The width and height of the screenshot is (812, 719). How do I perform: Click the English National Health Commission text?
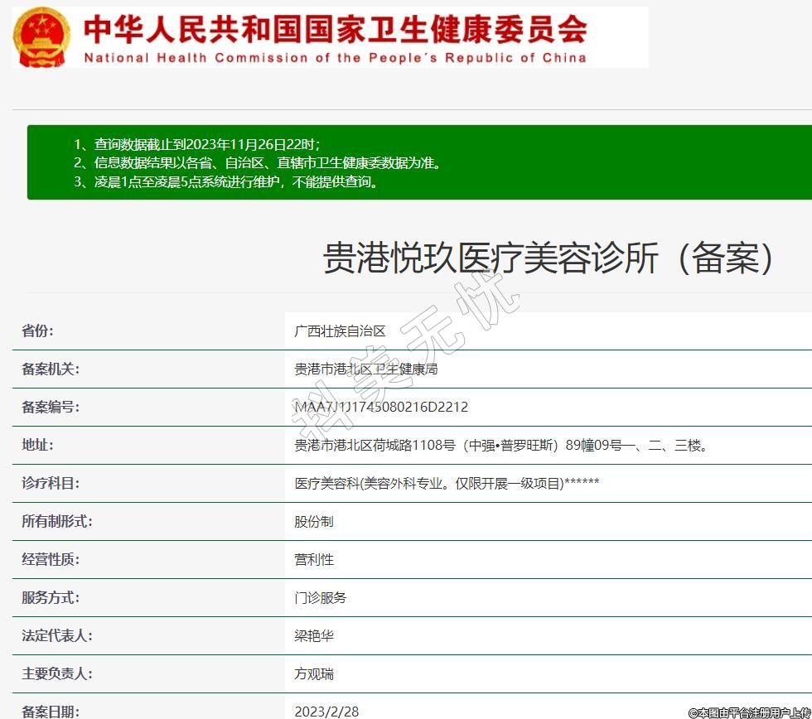(336, 58)
